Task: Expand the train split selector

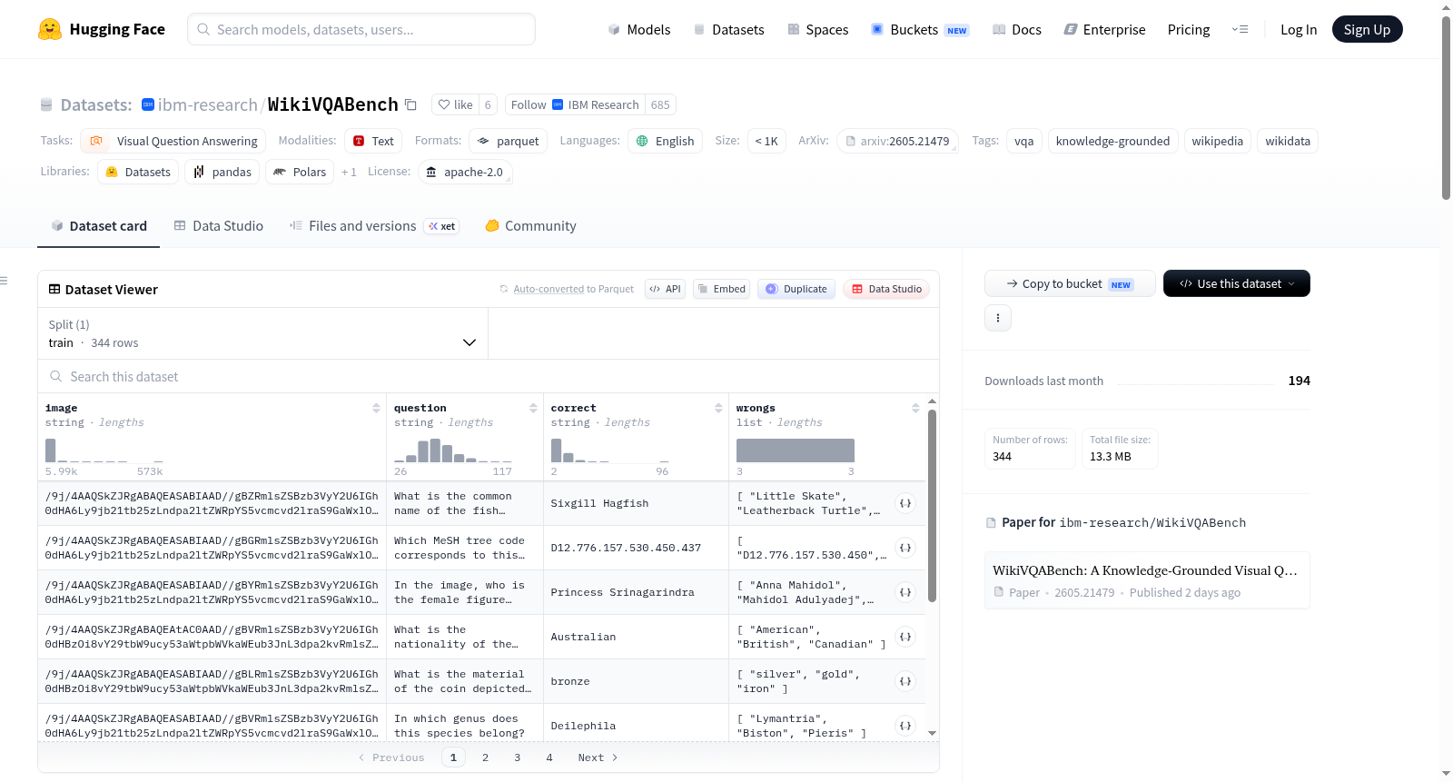Action: pyautogui.click(x=262, y=333)
